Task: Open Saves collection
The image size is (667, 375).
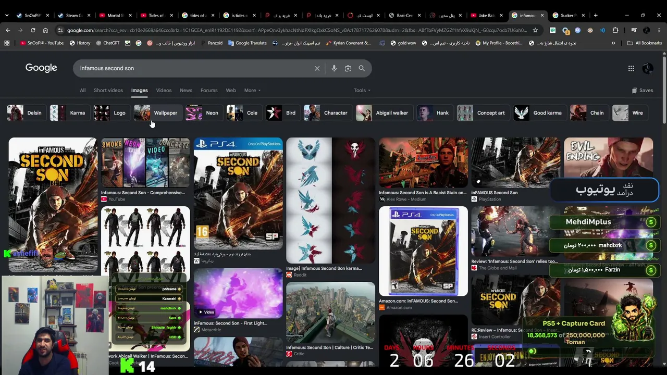Action: [x=642, y=91]
